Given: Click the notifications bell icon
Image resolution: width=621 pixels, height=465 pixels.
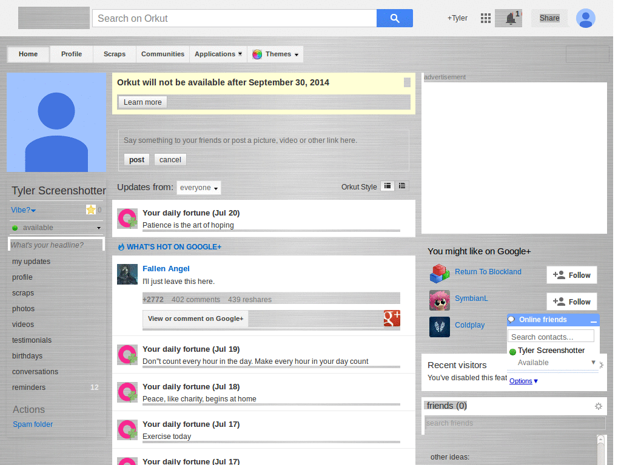Looking at the screenshot, I should [x=508, y=18].
